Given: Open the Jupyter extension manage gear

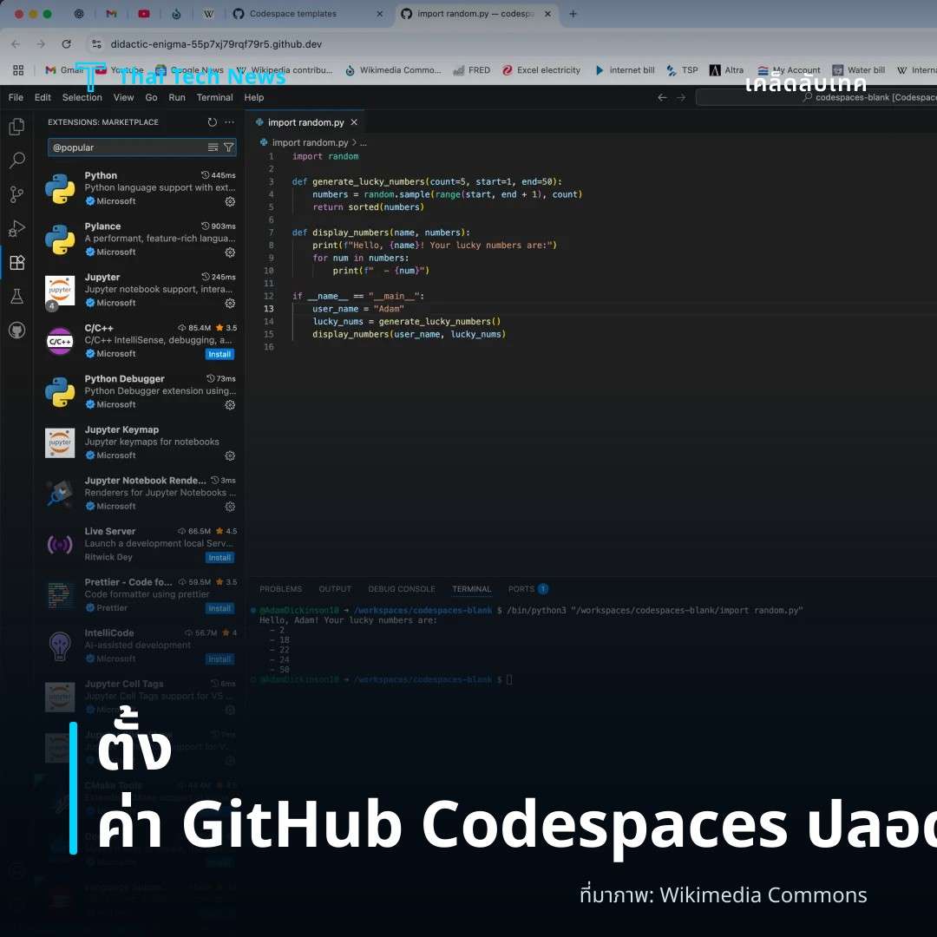Looking at the screenshot, I should click(230, 304).
